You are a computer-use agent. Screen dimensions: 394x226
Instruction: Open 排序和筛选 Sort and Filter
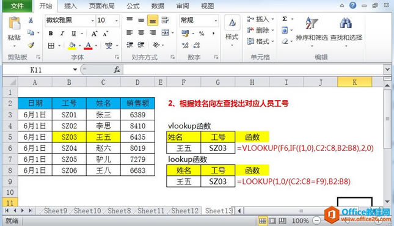coord(312,31)
